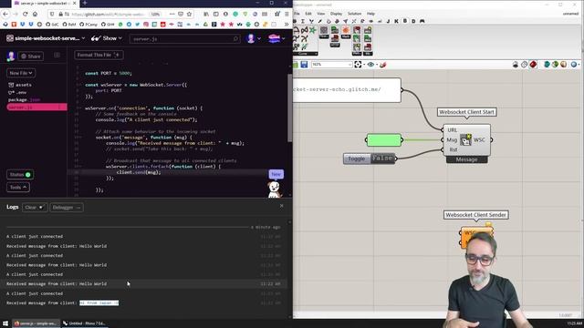The width and height of the screenshot is (584, 328).
Task: Show more bookmarks overflow chevron
Action: [286, 25]
